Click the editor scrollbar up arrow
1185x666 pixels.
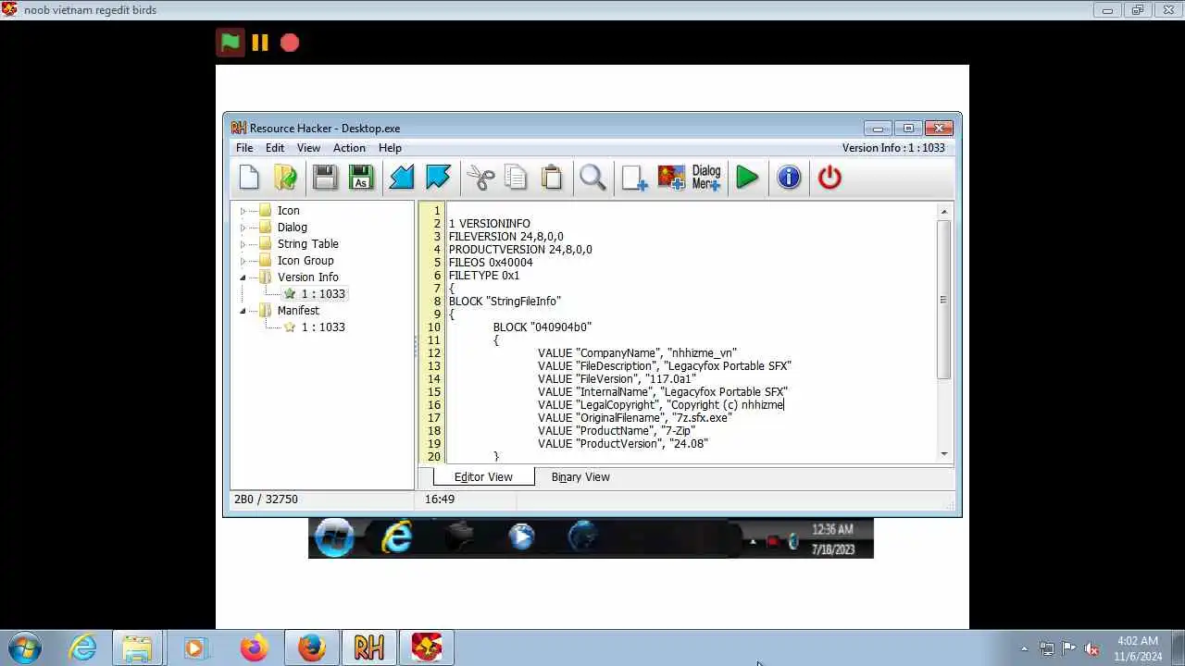[x=944, y=212]
